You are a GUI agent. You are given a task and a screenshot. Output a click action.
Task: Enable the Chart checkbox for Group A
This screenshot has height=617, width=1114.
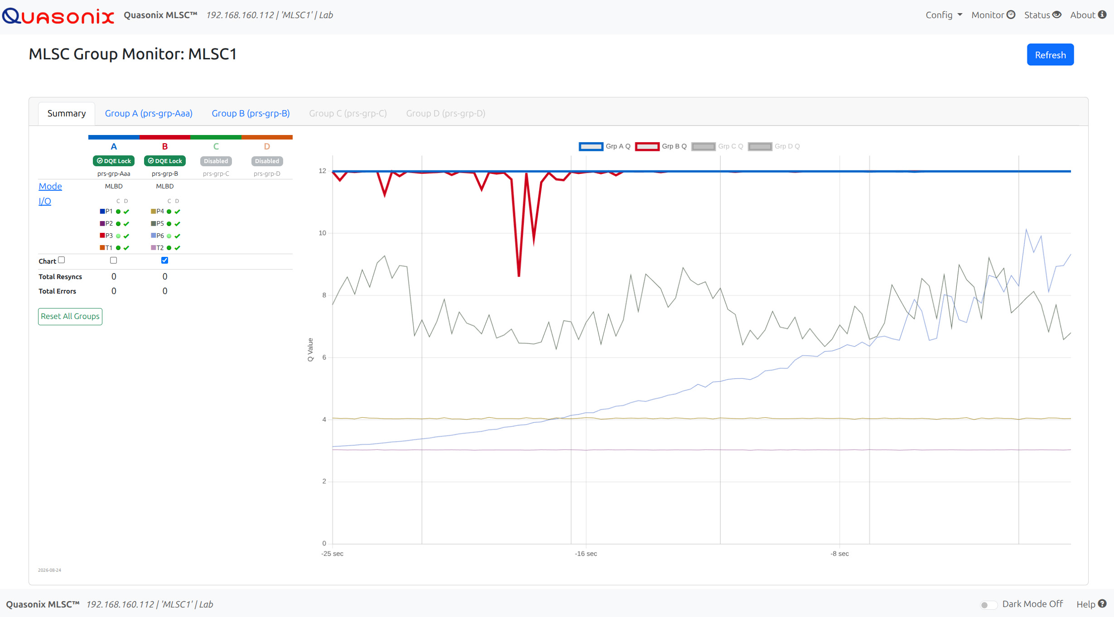[114, 260]
